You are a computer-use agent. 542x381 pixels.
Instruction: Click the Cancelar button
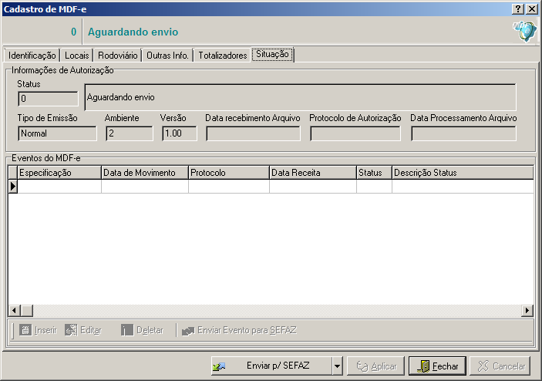500,366
